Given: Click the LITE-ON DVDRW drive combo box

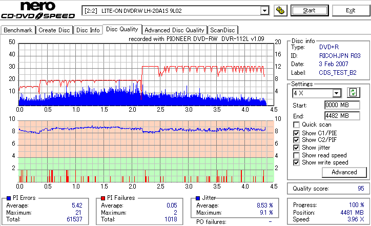Looking at the screenshot, I should coord(175,11).
